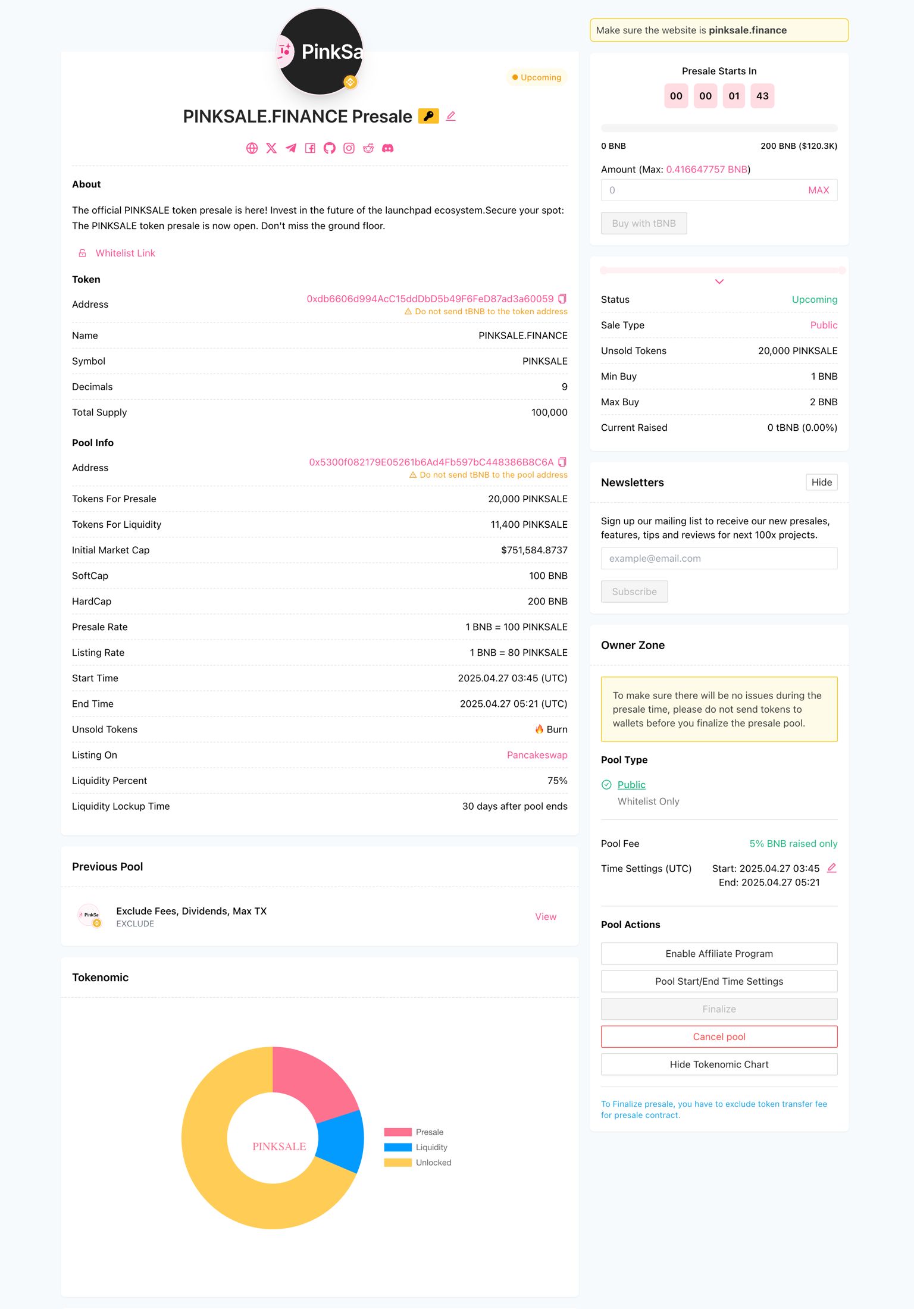The width and height of the screenshot is (914, 1309).
Task: Click Hide Tokenomic Chart
Action: 719,1064
